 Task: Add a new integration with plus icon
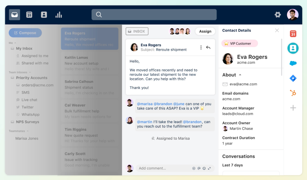click(x=293, y=108)
